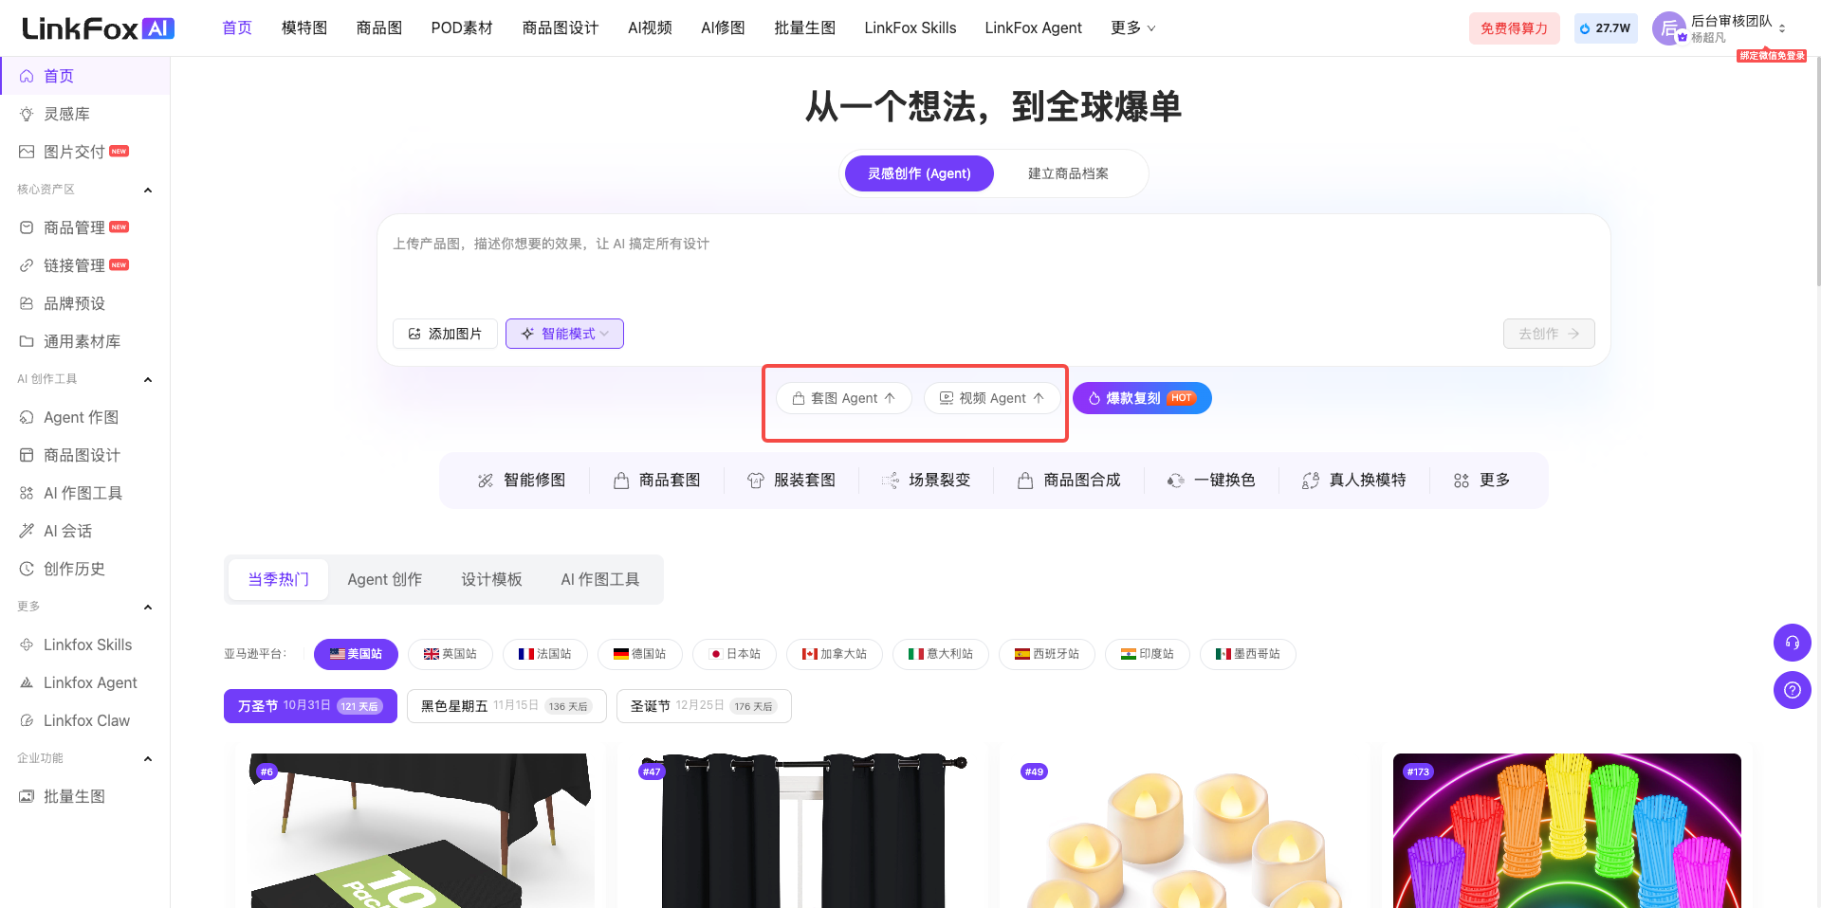The image size is (1821, 908).
Task: Open 创作历史 in the sidebar
Action: pyautogui.click(x=85, y=569)
